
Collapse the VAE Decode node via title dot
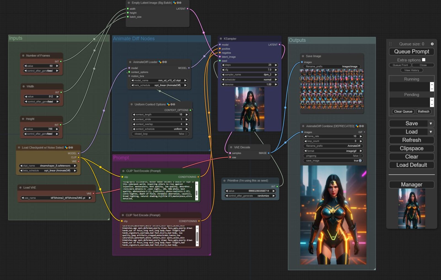pyautogui.click(x=231, y=147)
